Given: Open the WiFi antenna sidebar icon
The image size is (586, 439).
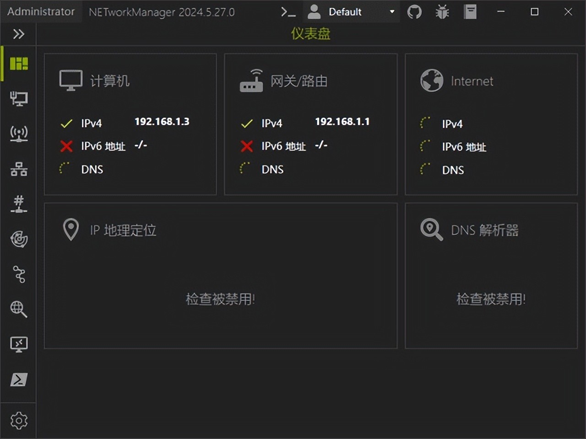Looking at the screenshot, I should (19, 134).
